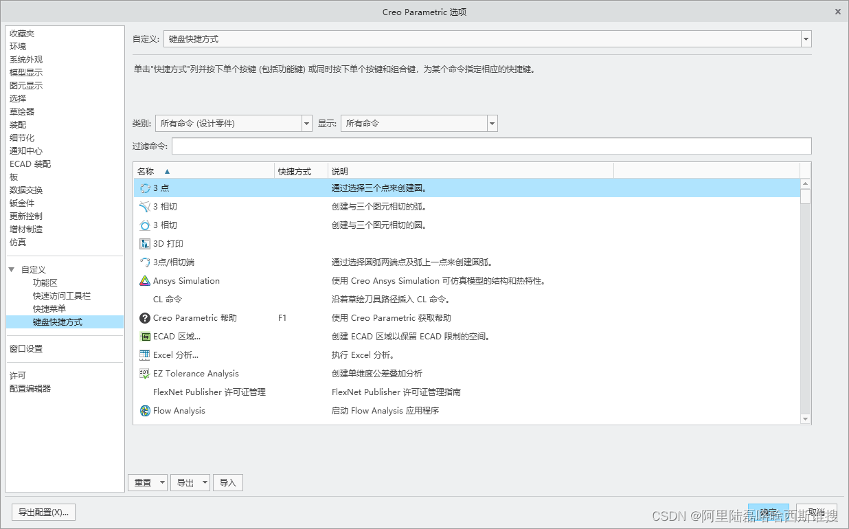
Task: Click the F1 shortcut cell
Action: coord(282,317)
